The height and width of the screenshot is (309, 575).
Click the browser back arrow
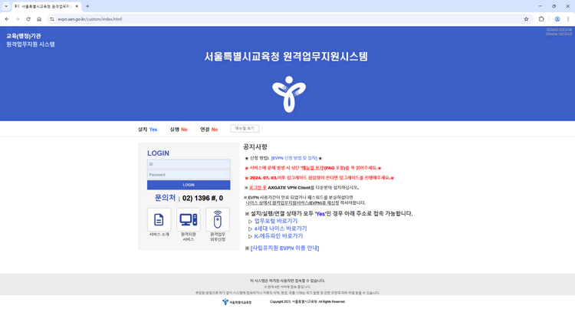click(x=7, y=19)
